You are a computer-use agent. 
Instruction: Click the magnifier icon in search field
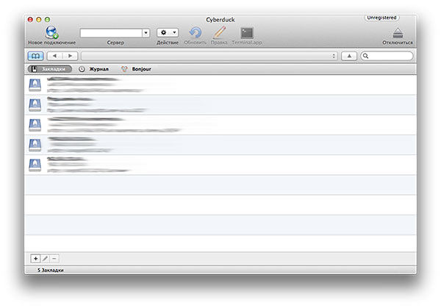point(365,56)
